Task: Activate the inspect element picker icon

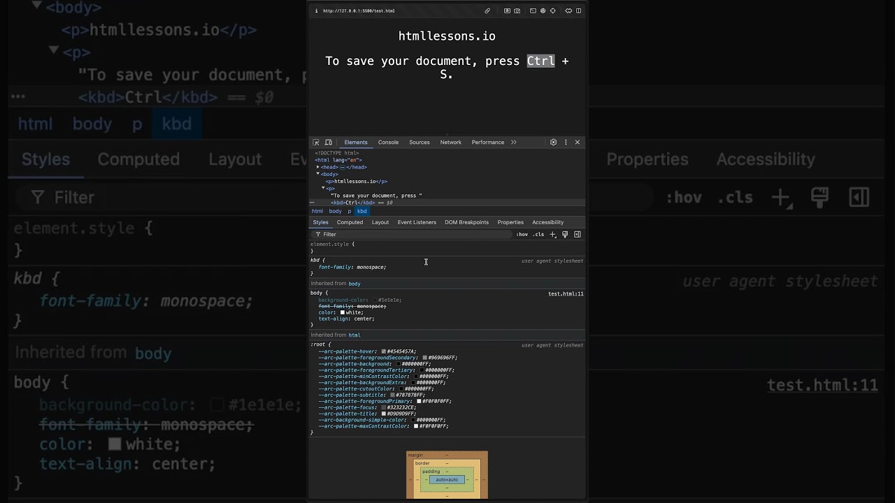Action: pyautogui.click(x=316, y=143)
